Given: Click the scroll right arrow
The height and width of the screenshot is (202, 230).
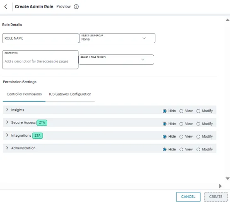Looking at the screenshot, I should [x=220, y=186].
